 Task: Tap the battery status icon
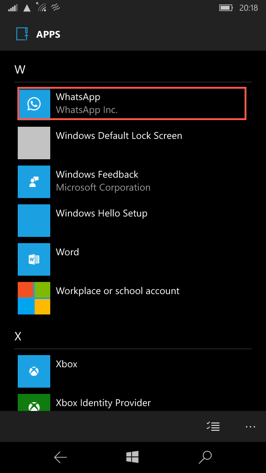226,8
